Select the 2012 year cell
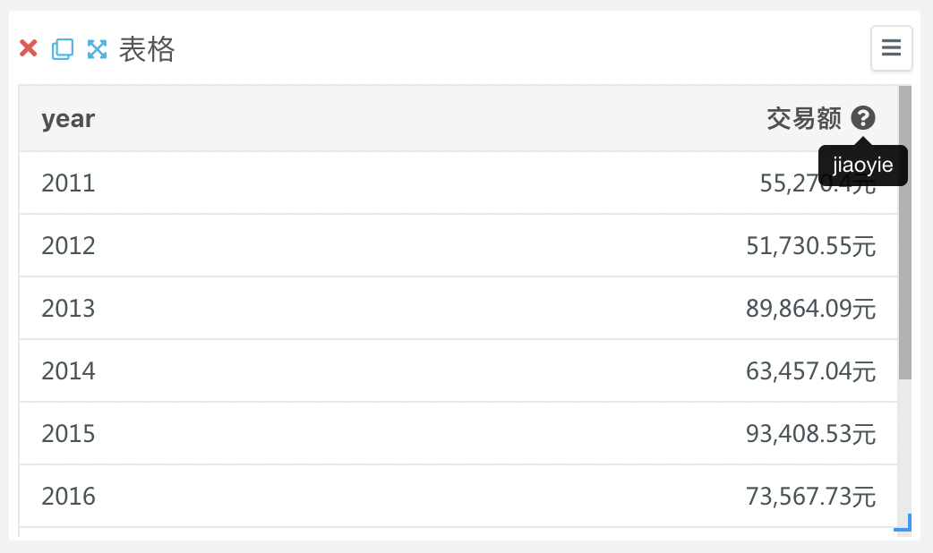933x553 pixels. [68, 245]
